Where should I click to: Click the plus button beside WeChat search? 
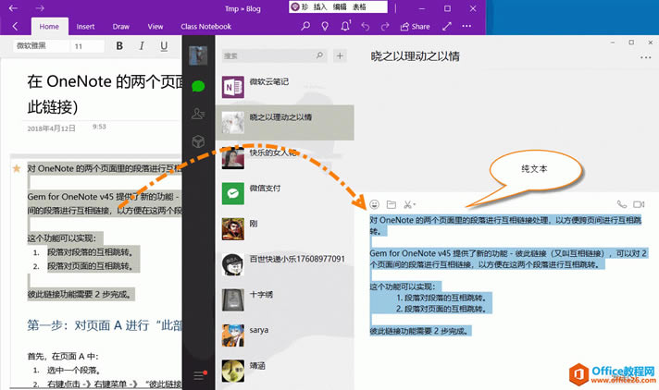tap(340, 56)
